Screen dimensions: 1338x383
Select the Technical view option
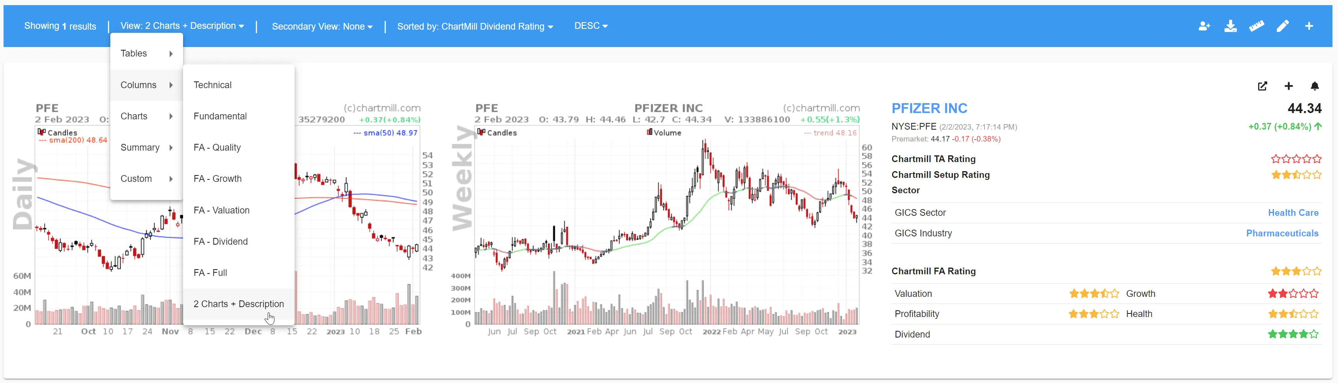pyautogui.click(x=239, y=85)
